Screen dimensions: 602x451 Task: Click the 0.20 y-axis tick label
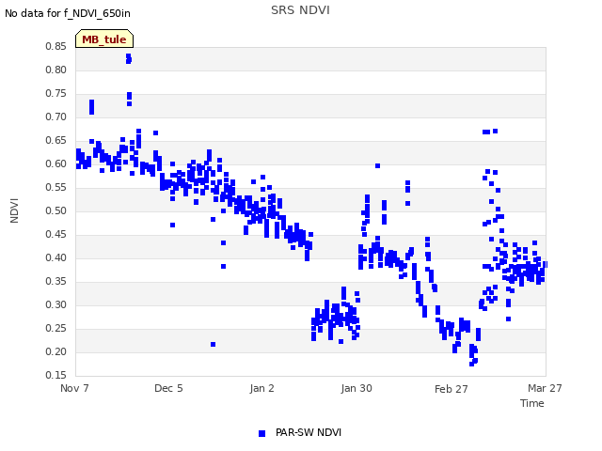pyautogui.click(x=55, y=351)
